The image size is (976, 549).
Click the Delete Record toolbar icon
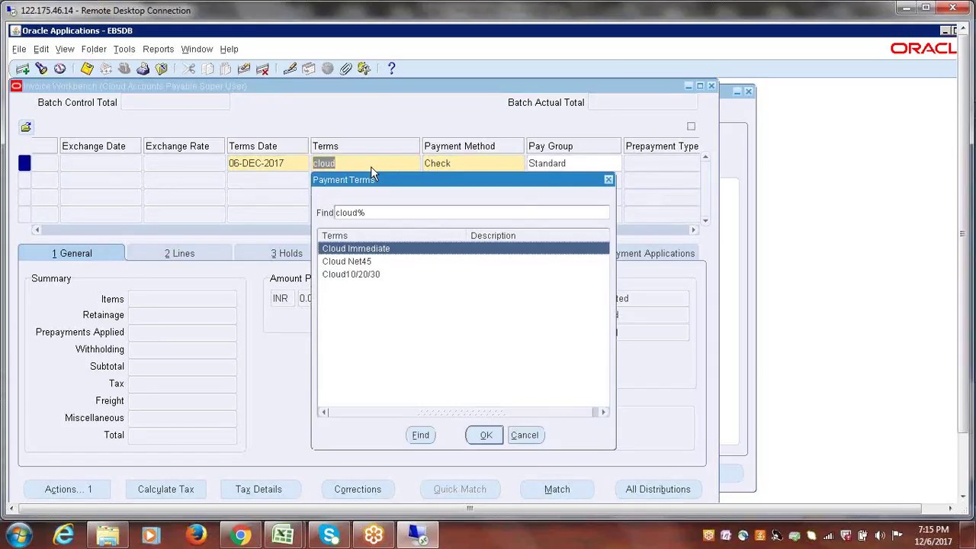tap(262, 69)
